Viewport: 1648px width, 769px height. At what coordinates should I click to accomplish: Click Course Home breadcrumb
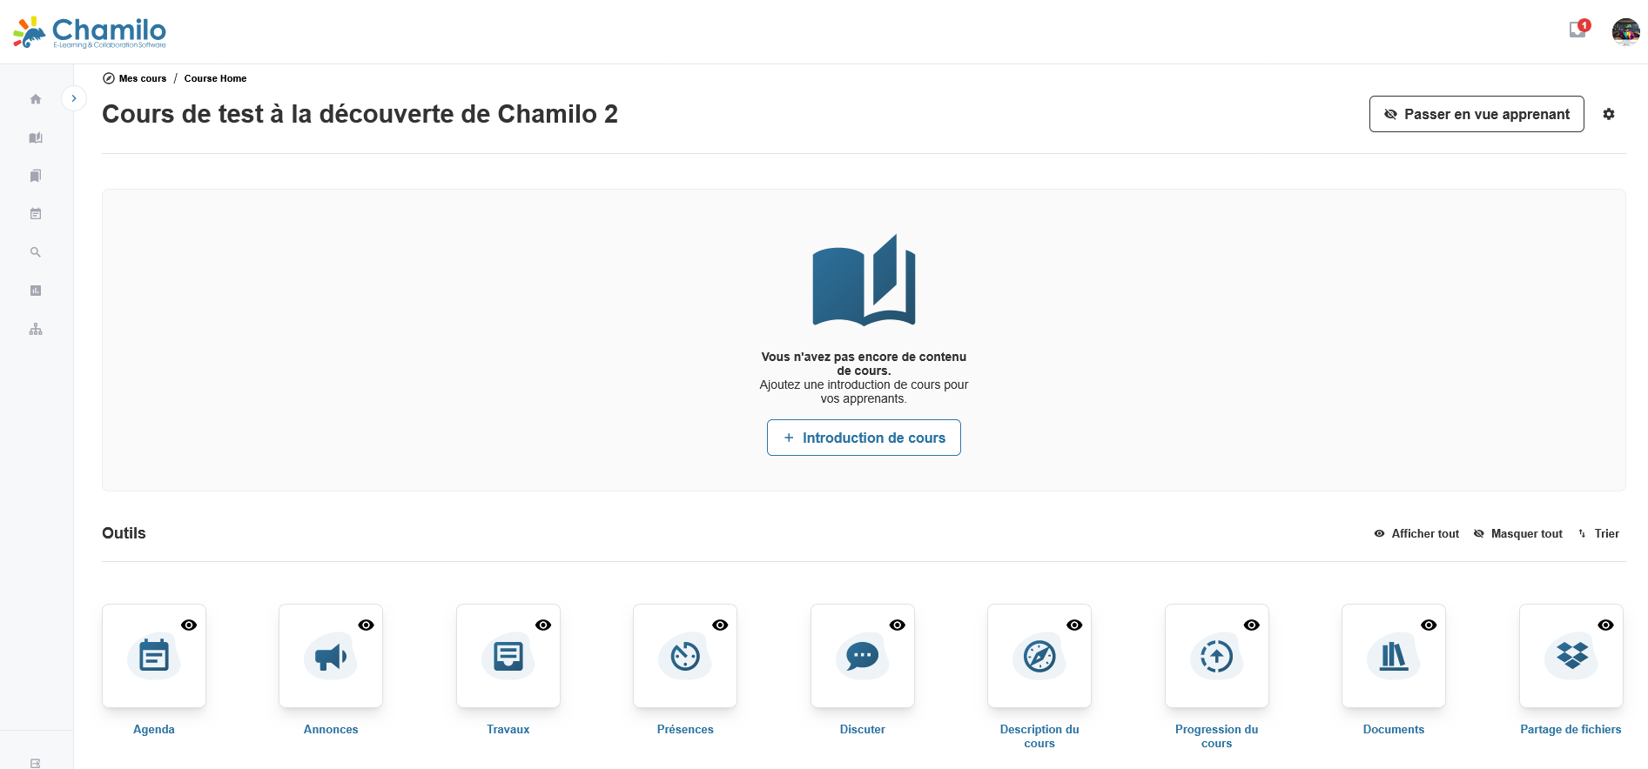[215, 78]
